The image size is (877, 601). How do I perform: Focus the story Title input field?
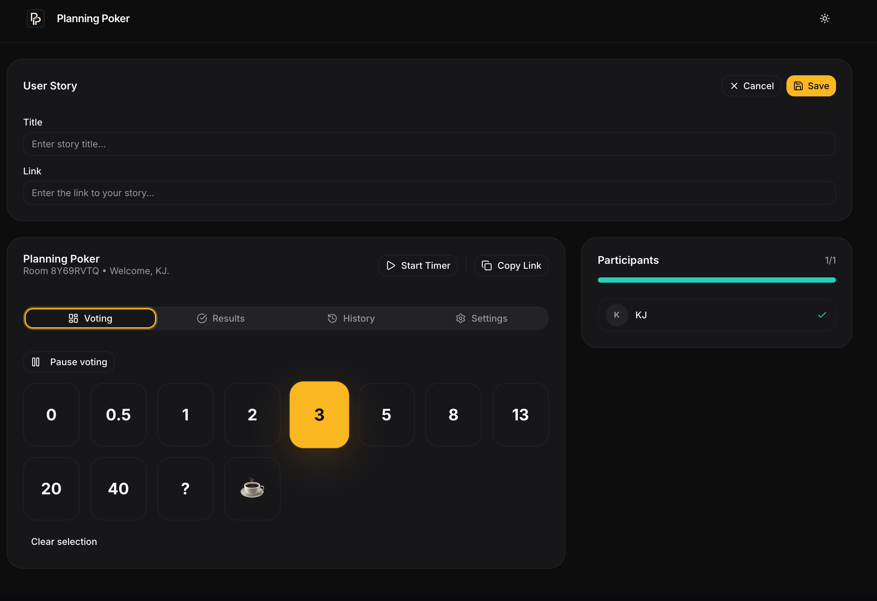(x=430, y=144)
